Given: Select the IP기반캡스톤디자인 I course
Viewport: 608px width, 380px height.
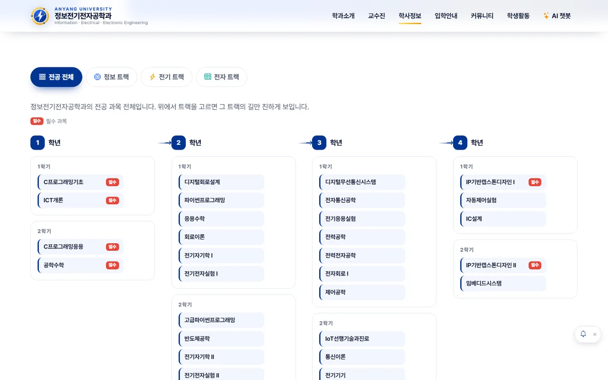Looking at the screenshot, I should [503, 182].
